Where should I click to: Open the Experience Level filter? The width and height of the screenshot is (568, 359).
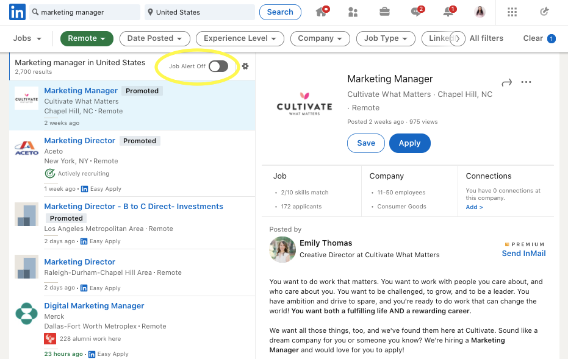click(240, 38)
